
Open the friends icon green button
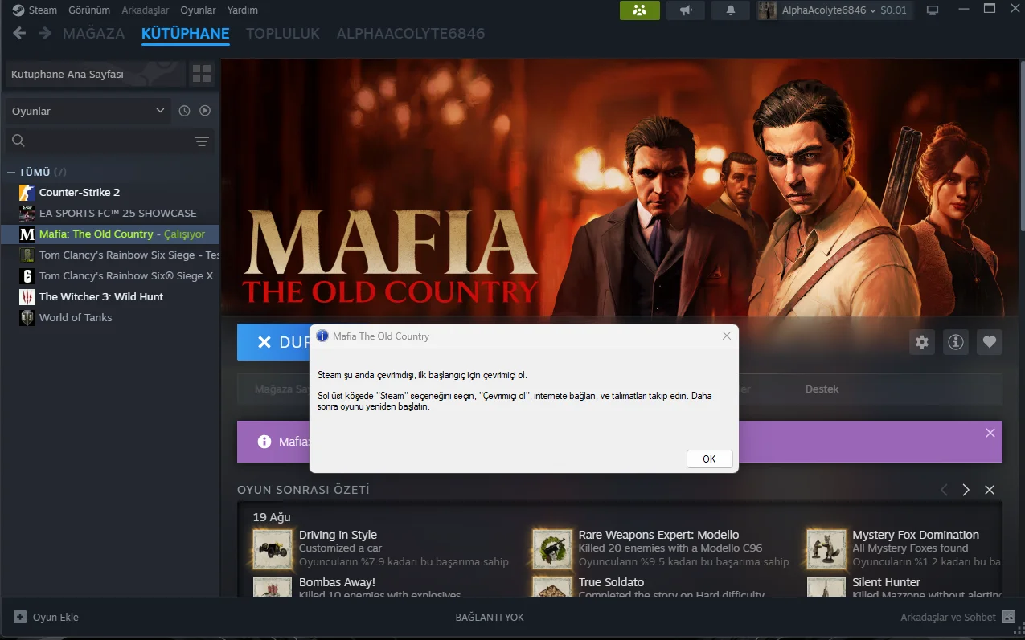point(640,10)
